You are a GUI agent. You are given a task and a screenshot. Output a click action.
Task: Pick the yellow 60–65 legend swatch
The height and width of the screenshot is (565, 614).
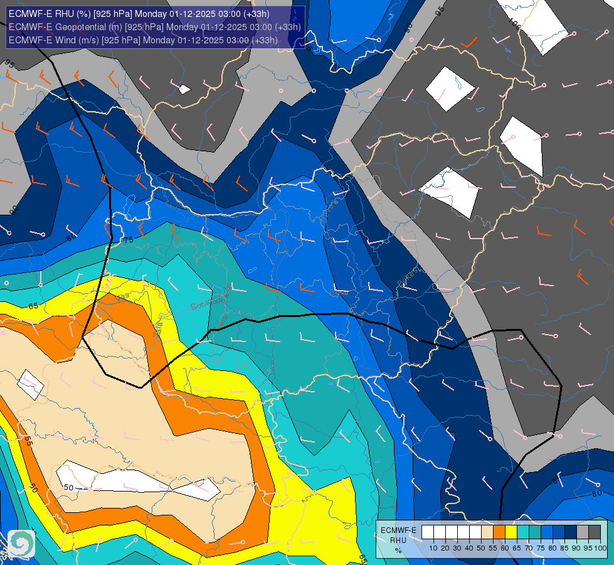pyautogui.click(x=511, y=532)
